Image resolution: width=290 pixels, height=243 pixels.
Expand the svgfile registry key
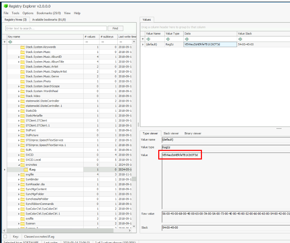[x=19, y=175]
